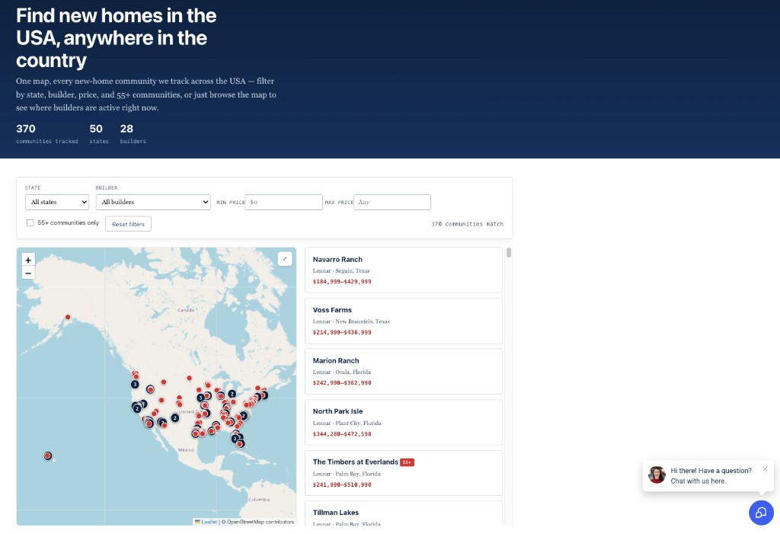This screenshot has width=780, height=534.
Task: Click the 'Hi there! Have a question?' message
Action: 711,470
